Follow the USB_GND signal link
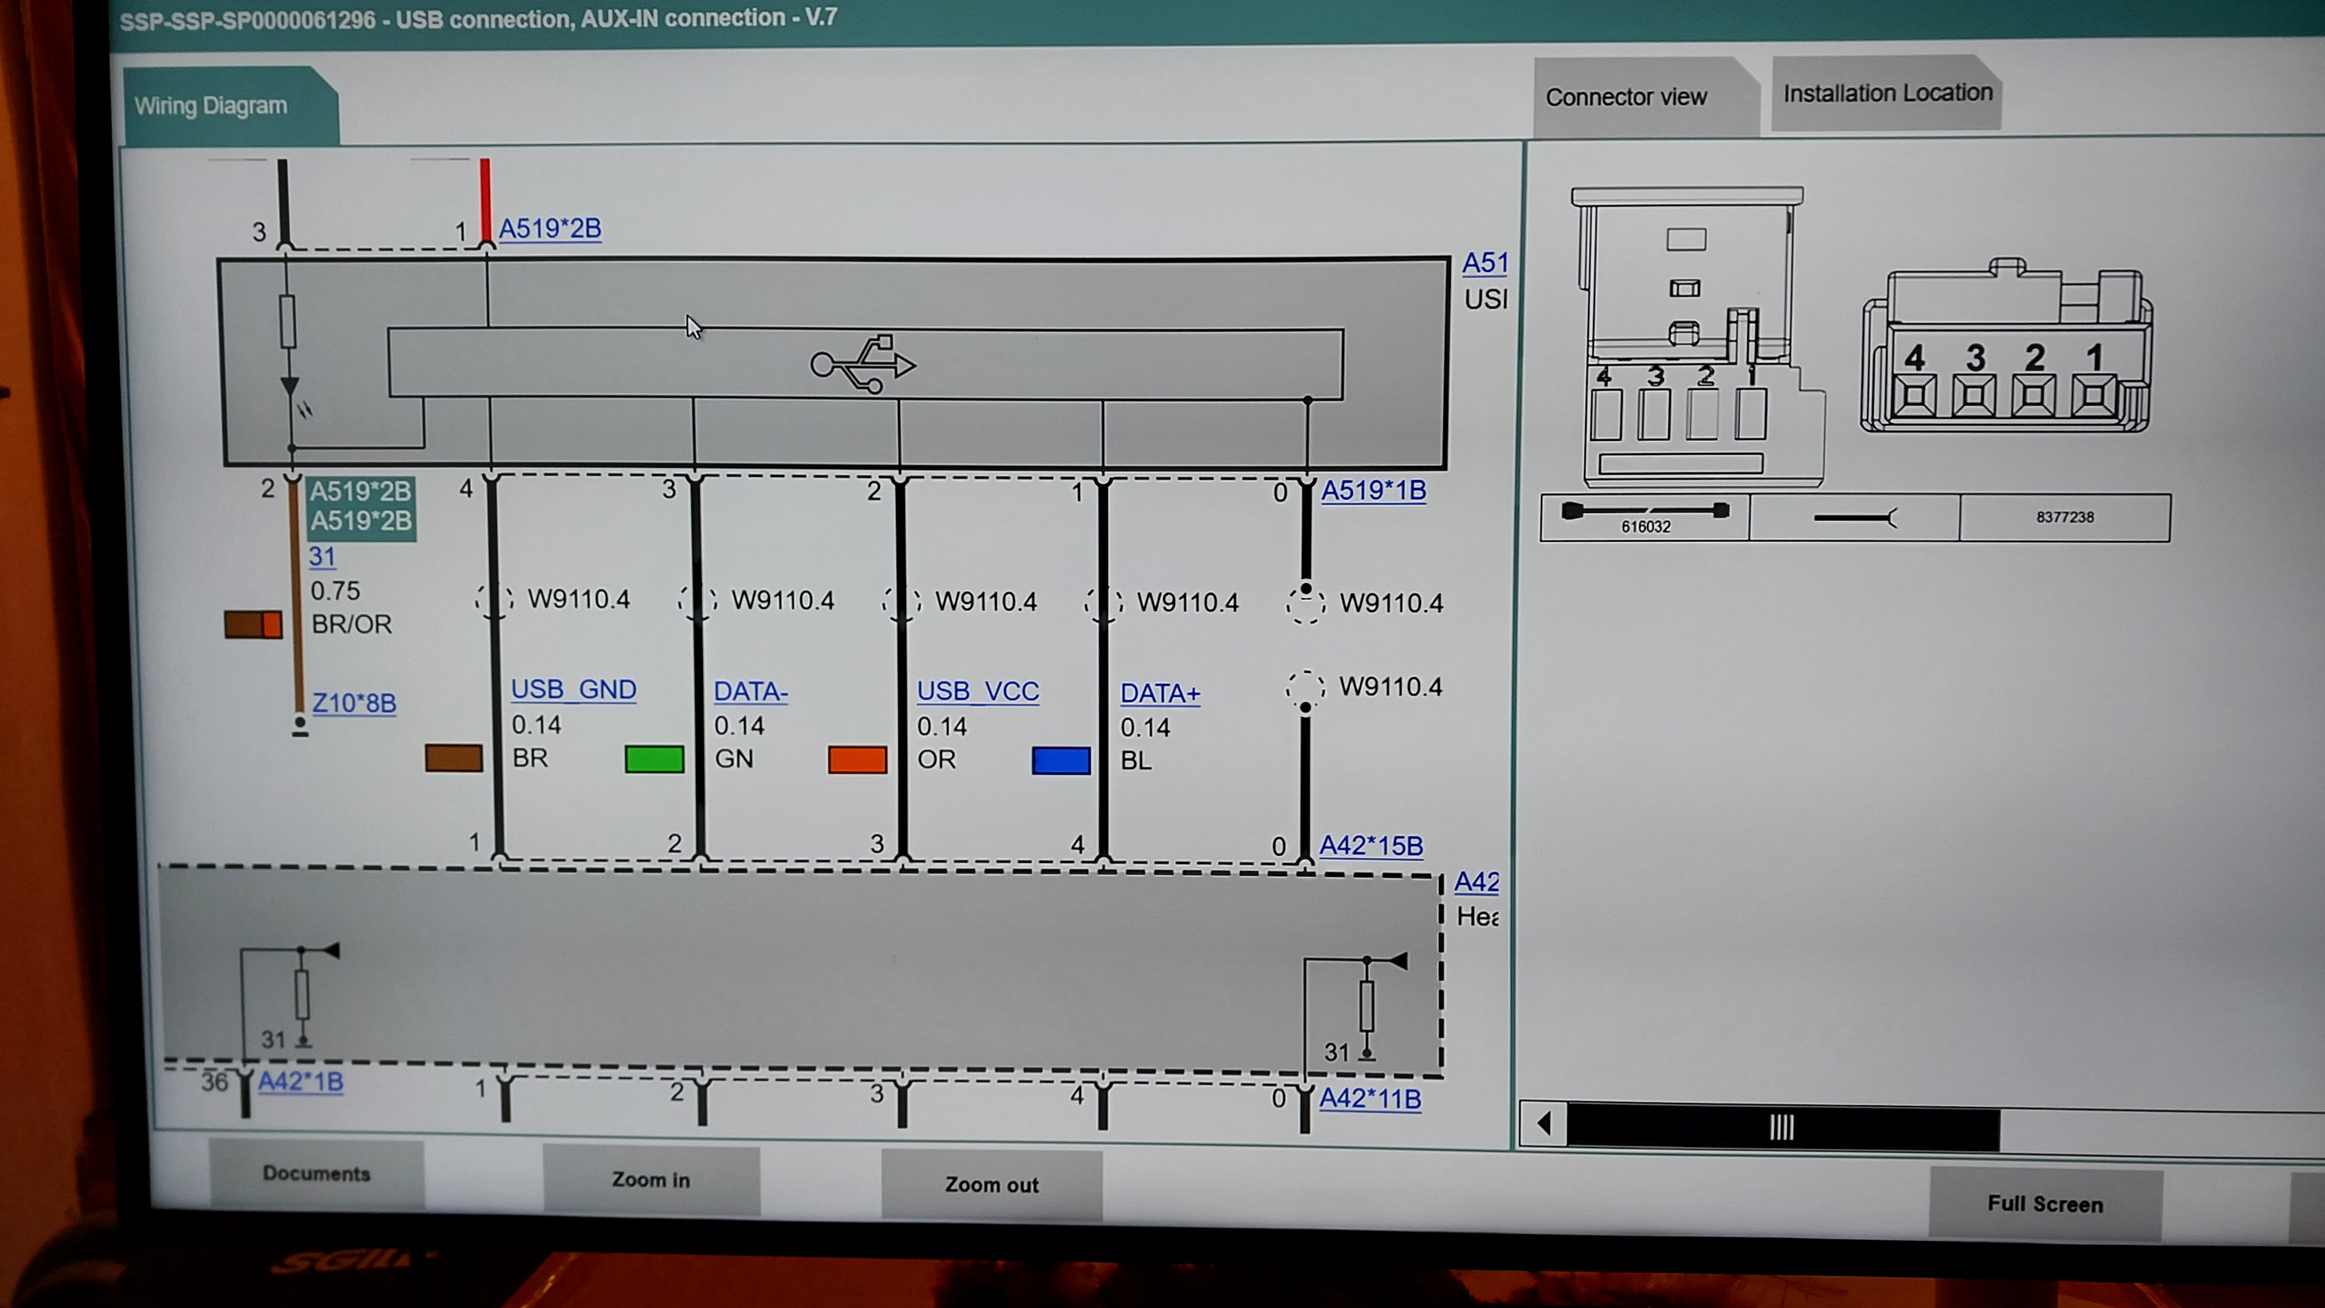 573,689
